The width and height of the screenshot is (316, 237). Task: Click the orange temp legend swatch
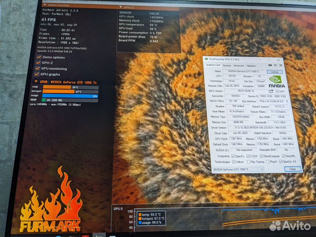click(x=140, y=215)
